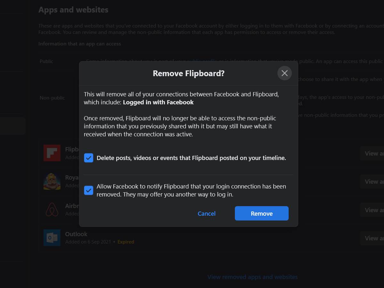Click the Airbnb logo icon
Viewport: 384px width, 288px height.
52,209
